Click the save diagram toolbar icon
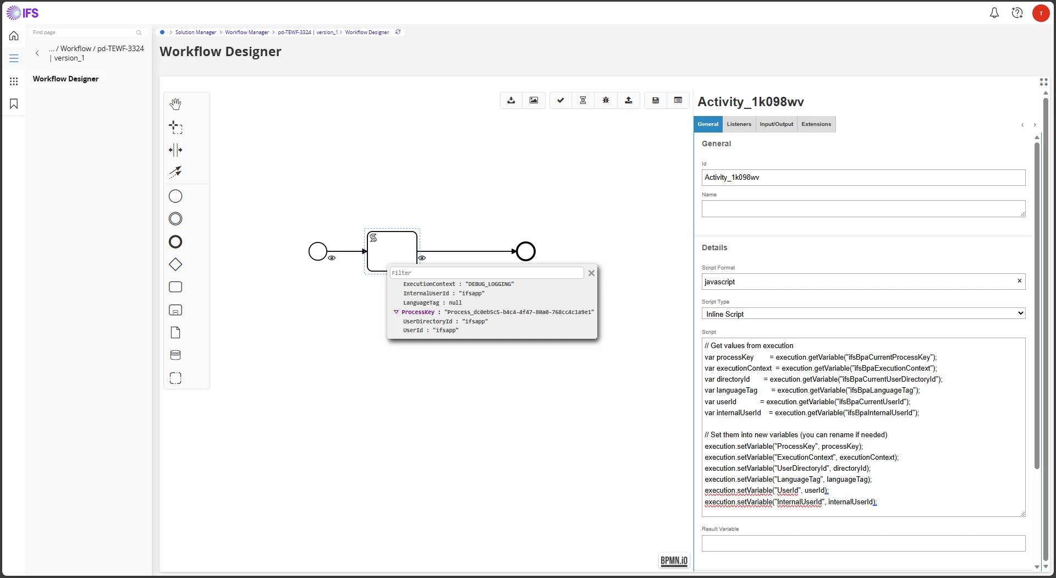Viewport: 1056px width, 578px height. pyautogui.click(x=656, y=100)
